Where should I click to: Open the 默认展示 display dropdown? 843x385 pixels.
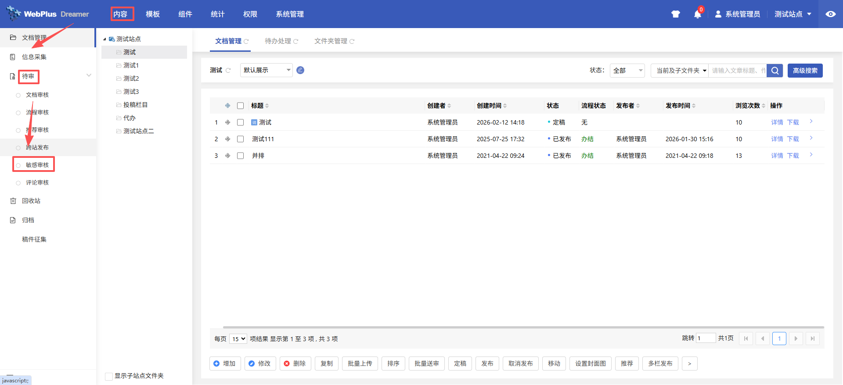tap(266, 70)
